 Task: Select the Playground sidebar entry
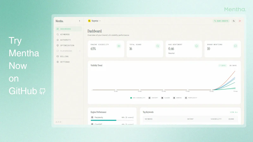(69, 51)
